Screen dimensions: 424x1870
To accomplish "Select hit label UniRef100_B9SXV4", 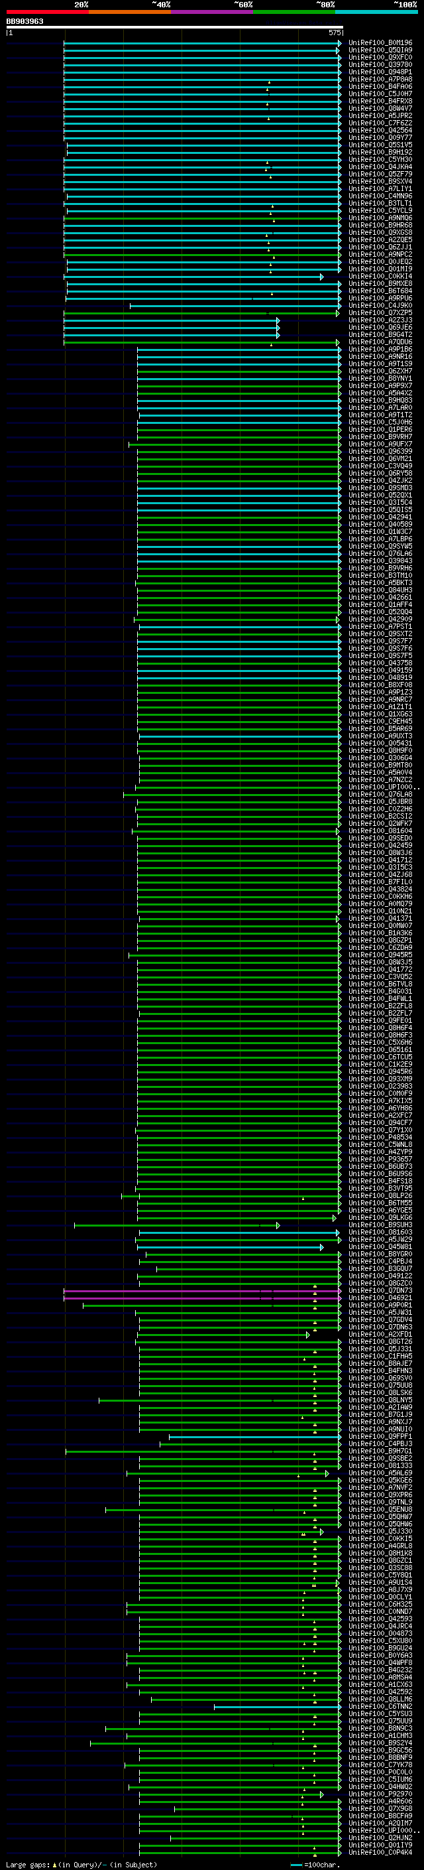I will (380, 182).
